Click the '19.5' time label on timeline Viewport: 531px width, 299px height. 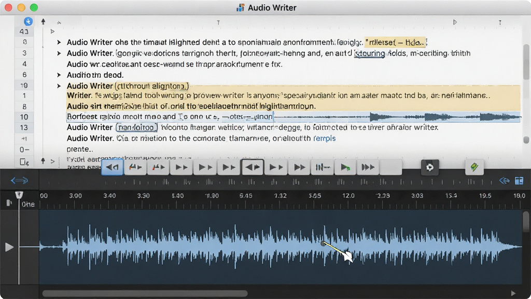pyautogui.click(x=485, y=196)
